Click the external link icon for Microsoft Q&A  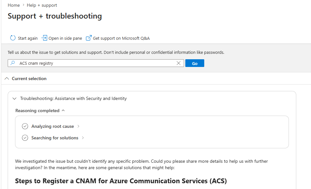89,38
